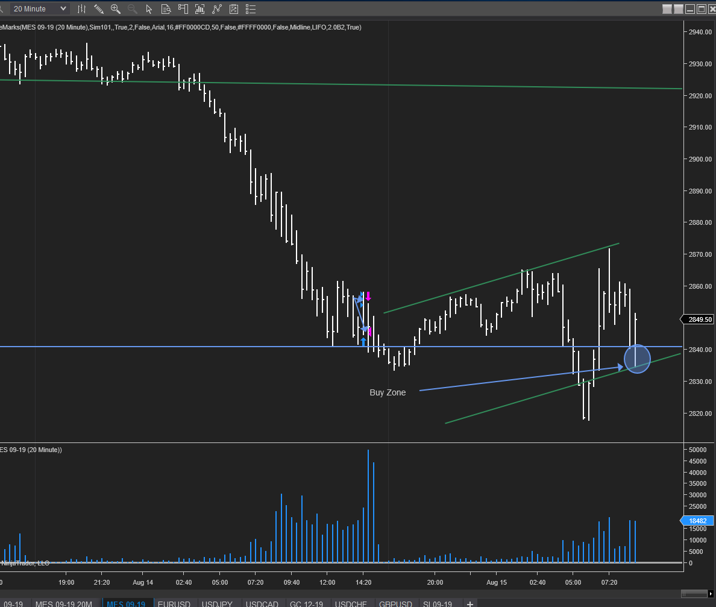Click the Aug 15 date label
The height and width of the screenshot is (607, 716).
click(x=497, y=582)
